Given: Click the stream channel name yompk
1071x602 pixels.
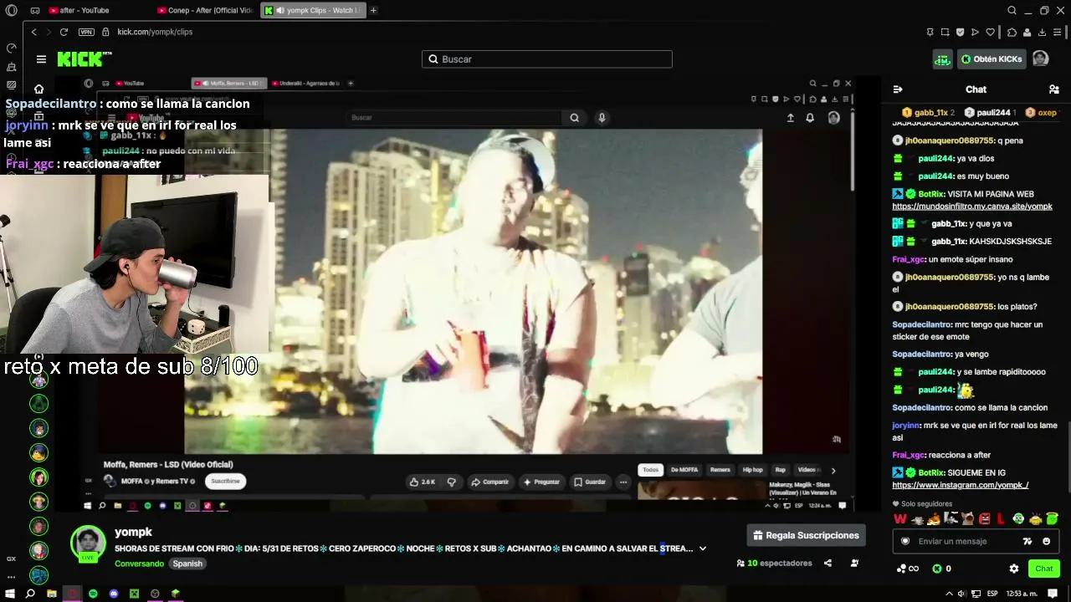Looking at the screenshot, I should (133, 532).
